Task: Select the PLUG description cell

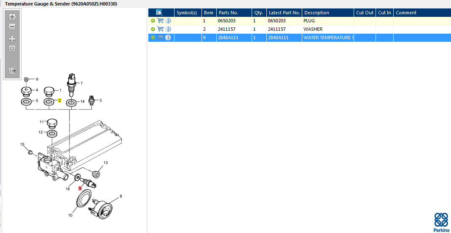Action: click(x=328, y=21)
